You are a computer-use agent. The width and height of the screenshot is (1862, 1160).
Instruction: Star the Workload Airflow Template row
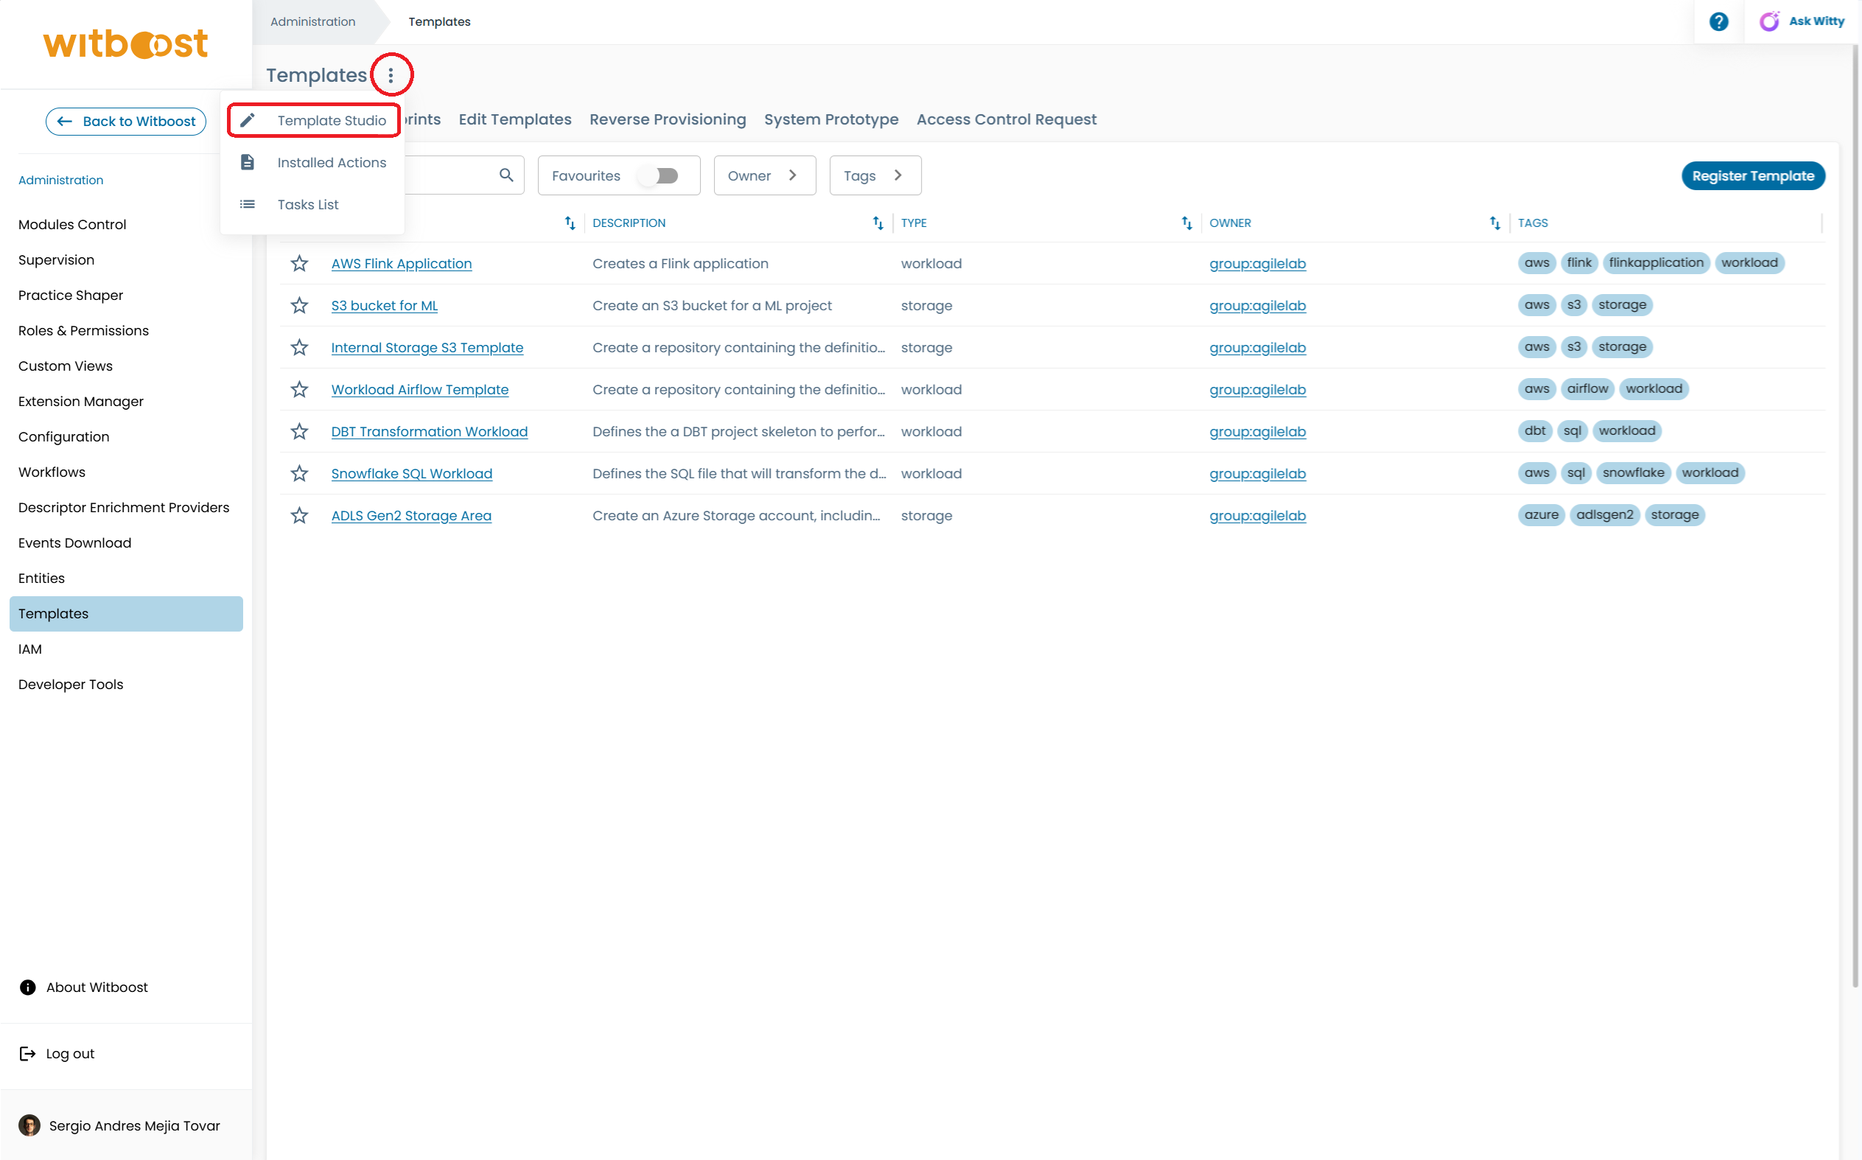coord(299,390)
